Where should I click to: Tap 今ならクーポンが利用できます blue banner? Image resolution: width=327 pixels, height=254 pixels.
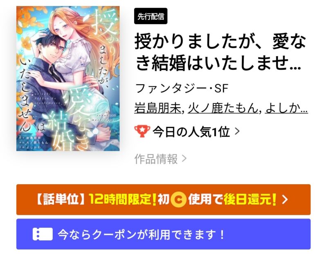click(x=163, y=234)
